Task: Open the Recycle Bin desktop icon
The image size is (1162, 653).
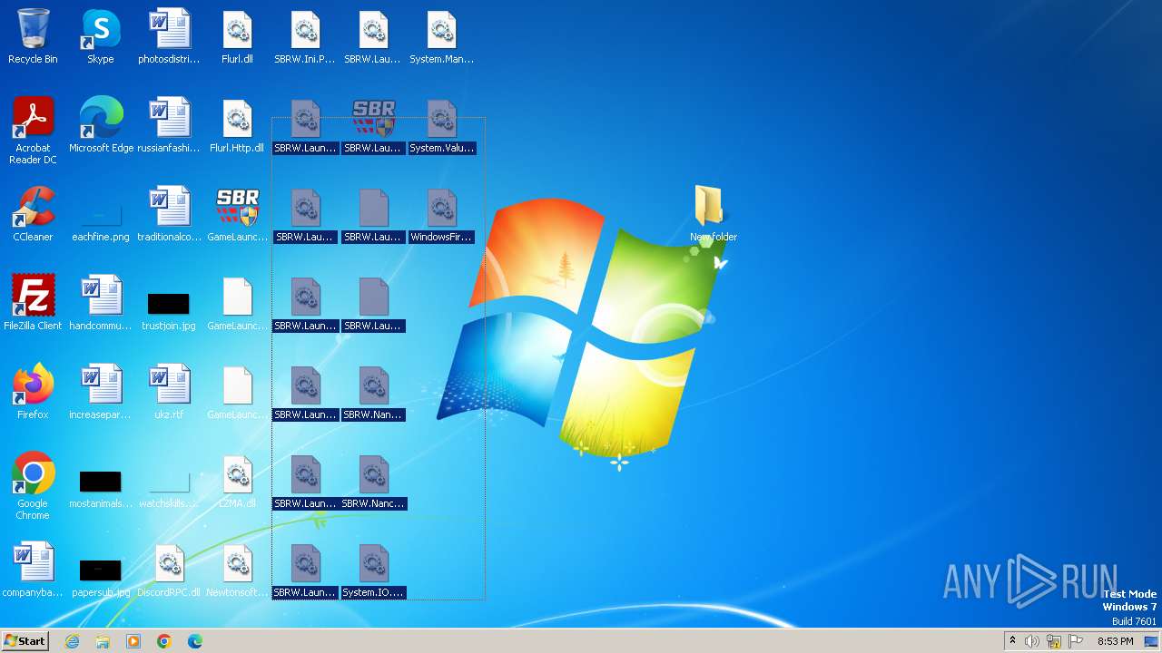Action: tap(33, 37)
